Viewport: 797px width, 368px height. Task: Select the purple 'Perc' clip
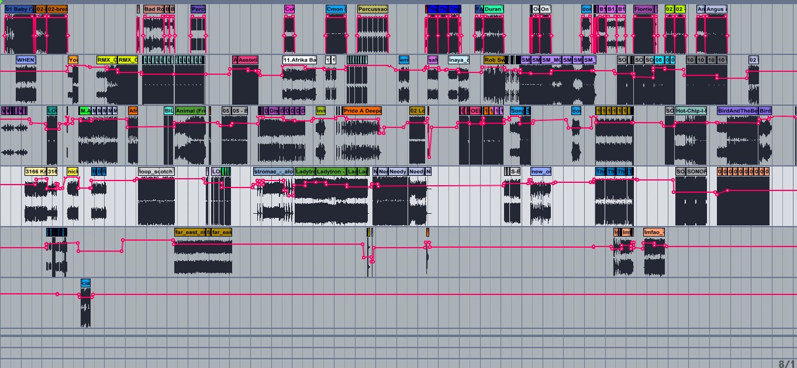tap(198, 9)
